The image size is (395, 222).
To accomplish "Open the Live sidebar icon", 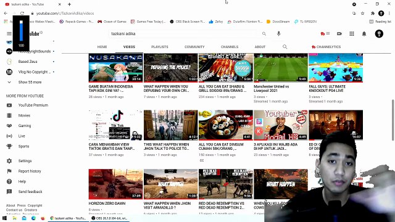I will tap(9, 136).
